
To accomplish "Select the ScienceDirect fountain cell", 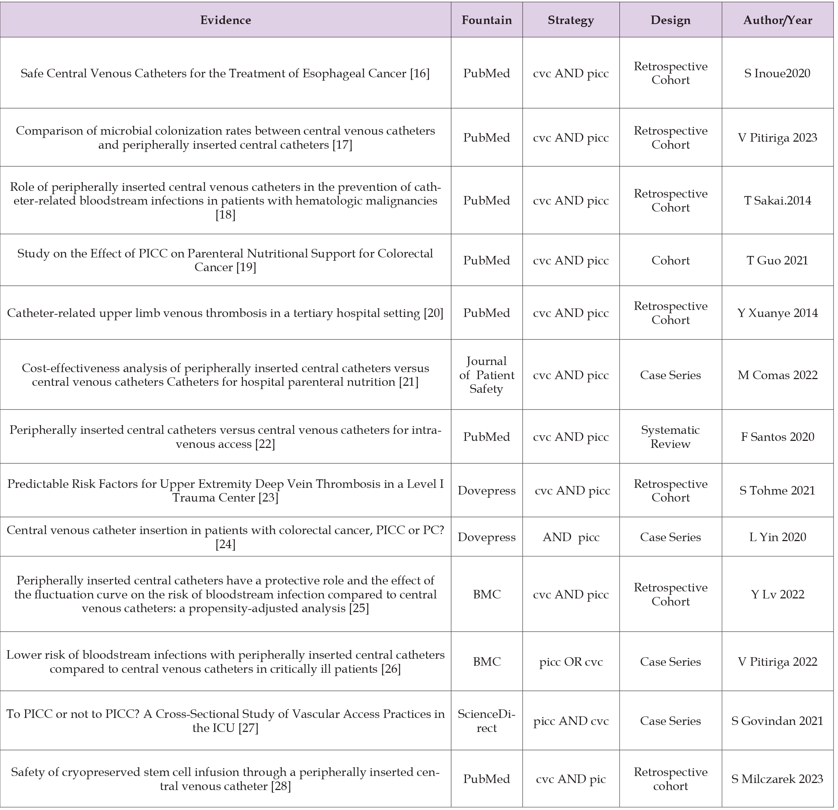I will [x=487, y=721].
